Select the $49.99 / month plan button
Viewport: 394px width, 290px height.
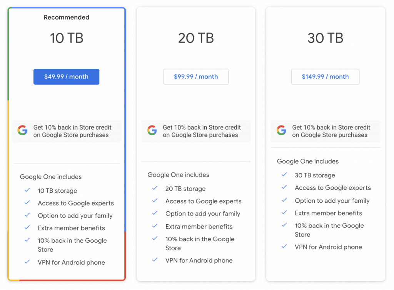click(66, 76)
